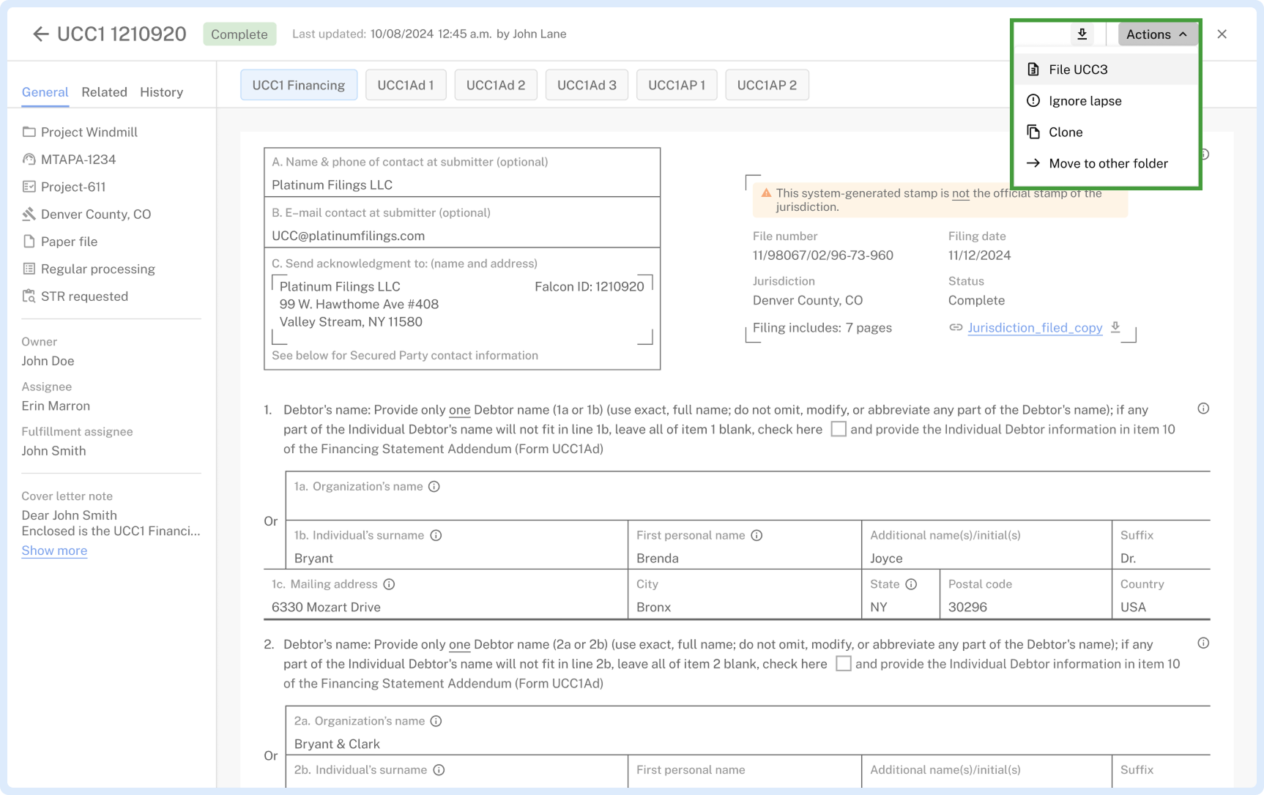Select the UCC1 Financing tab

coord(299,85)
